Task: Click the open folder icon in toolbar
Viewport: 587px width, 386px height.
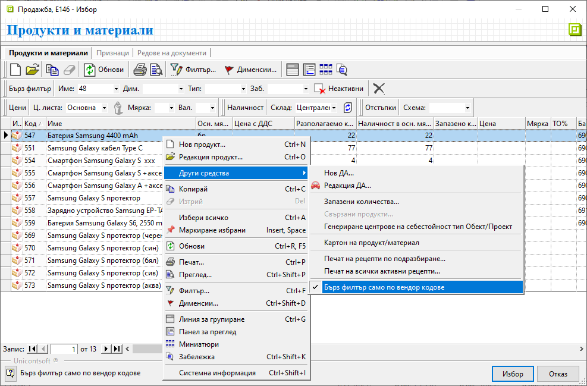Action: coord(32,70)
